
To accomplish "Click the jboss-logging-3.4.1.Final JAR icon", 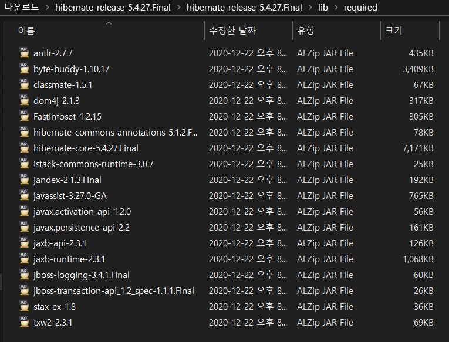I will click(24, 275).
